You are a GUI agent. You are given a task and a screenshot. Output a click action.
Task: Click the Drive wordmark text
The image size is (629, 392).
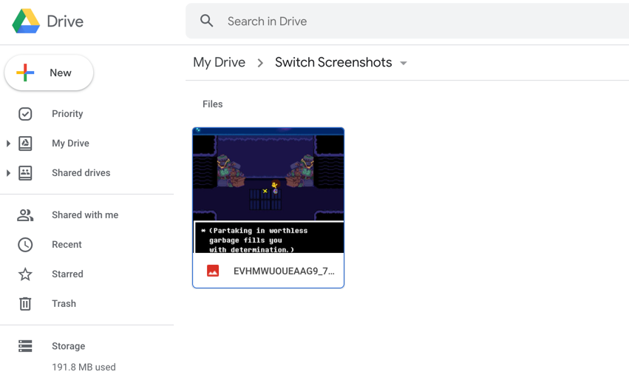tap(65, 21)
